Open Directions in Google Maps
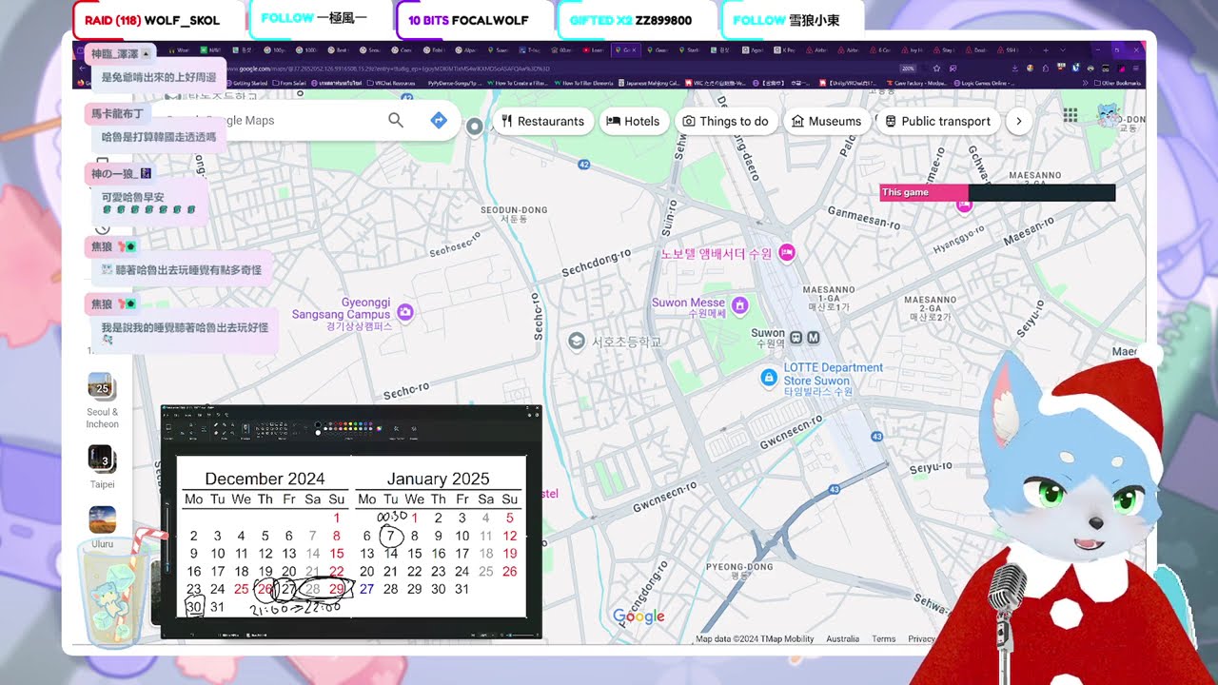This screenshot has height=685, width=1218. pos(439,120)
